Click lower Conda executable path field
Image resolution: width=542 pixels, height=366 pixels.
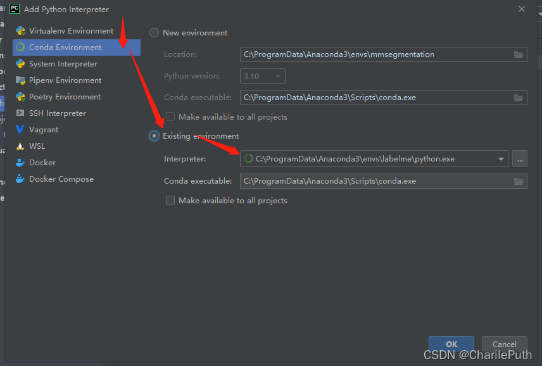point(383,181)
